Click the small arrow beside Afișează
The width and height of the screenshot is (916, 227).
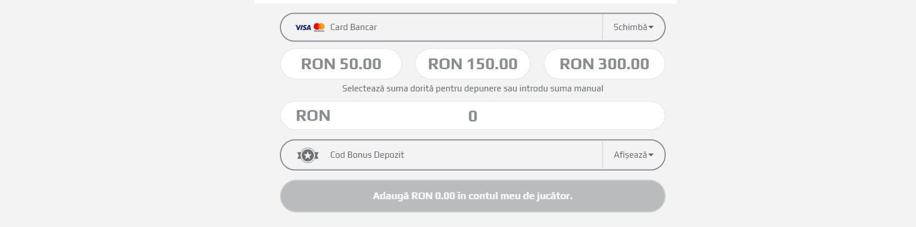point(651,155)
